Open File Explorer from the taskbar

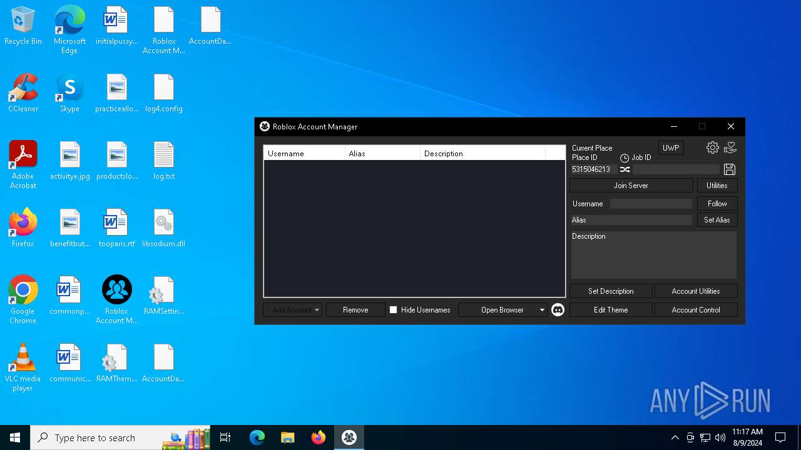pyautogui.click(x=288, y=437)
